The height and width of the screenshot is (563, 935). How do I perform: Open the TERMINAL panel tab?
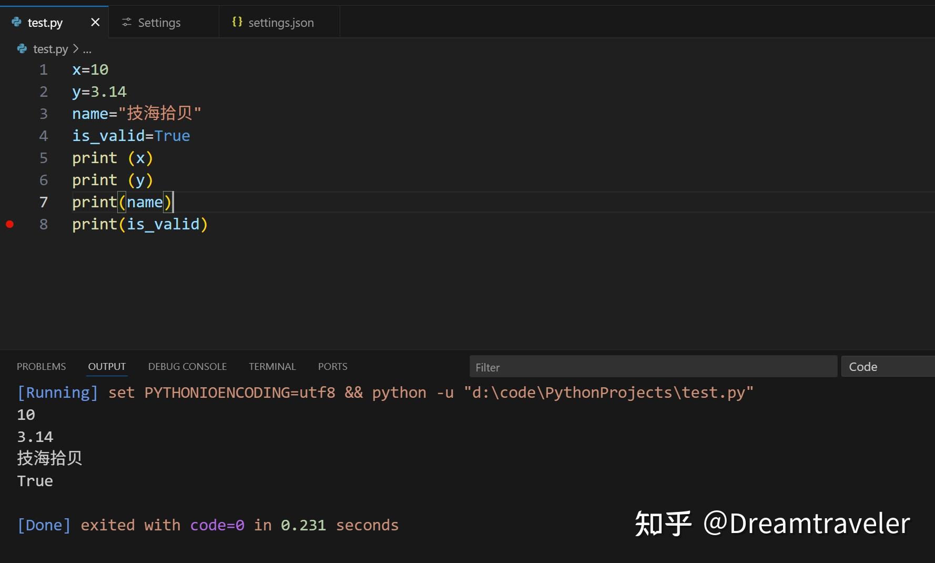pyautogui.click(x=272, y=366)
